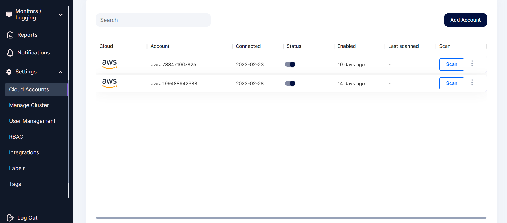Viewport: 507px width, 223px height.
Task: Click the Scan column header
Action: [x=445, y=46]
